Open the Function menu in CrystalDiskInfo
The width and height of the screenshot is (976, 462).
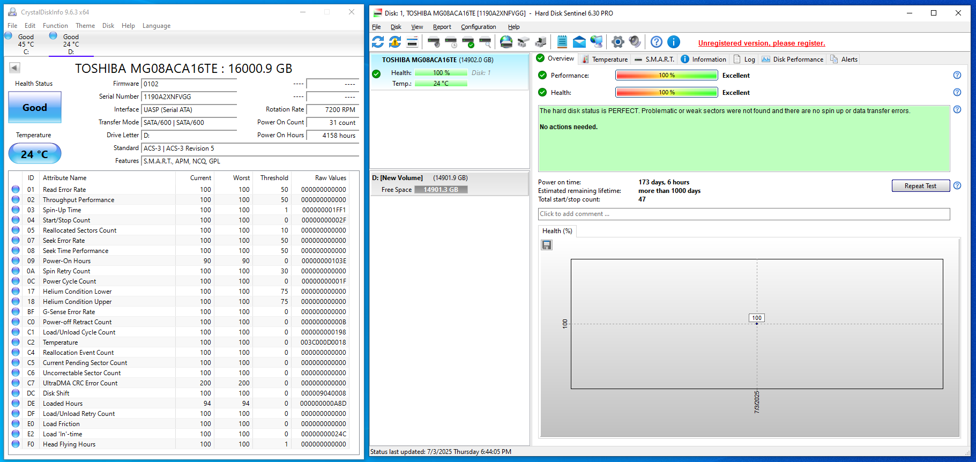pyautogui.click(x=55, y=26)
